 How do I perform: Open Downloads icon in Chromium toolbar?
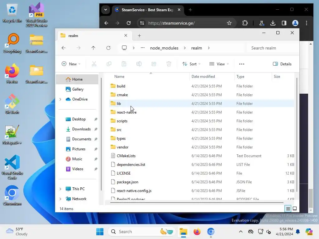coord(273,23)
